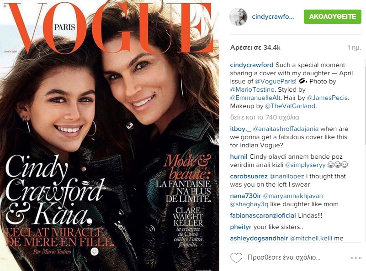Open the cindycrawford profile avatar

[x=238, y=16]
